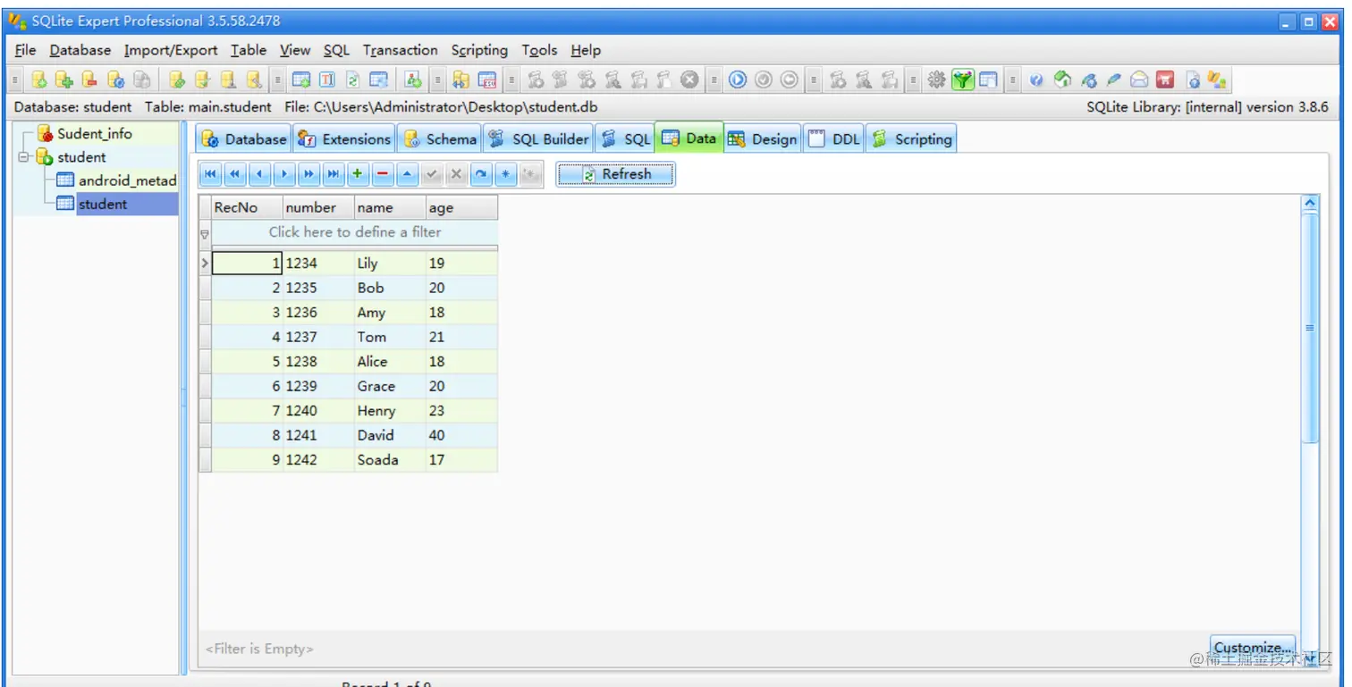Open the Scripting menu

(479, 50)
